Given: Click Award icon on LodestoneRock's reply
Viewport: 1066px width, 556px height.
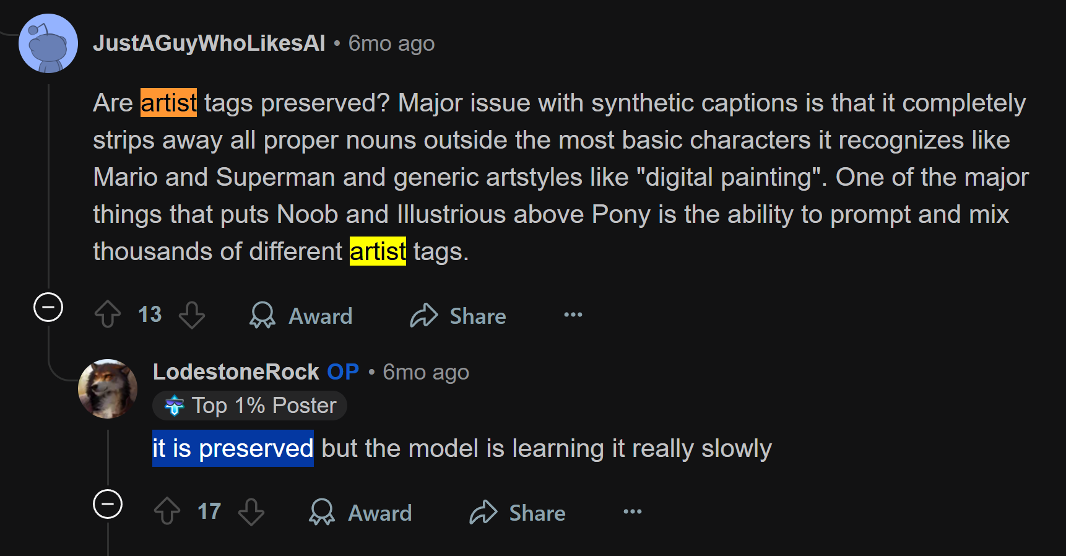Looking at the screenshot, I should (322, 512).
